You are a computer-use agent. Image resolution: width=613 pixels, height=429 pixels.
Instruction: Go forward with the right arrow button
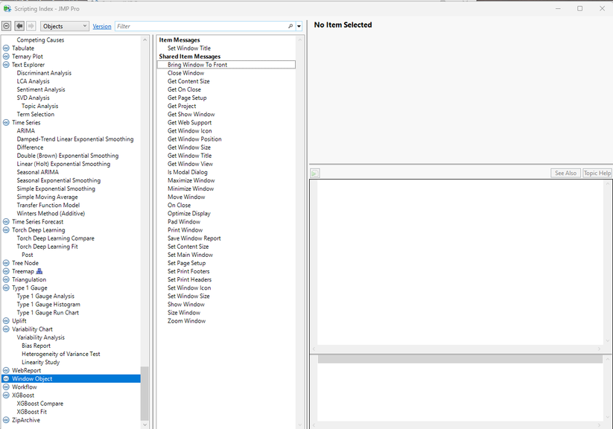(x=31, y=26)
